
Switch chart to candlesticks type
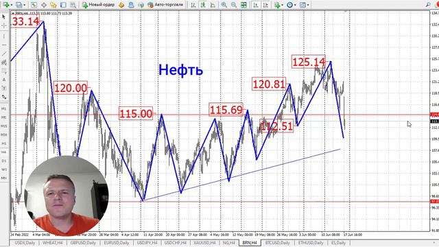coord(203,5)
